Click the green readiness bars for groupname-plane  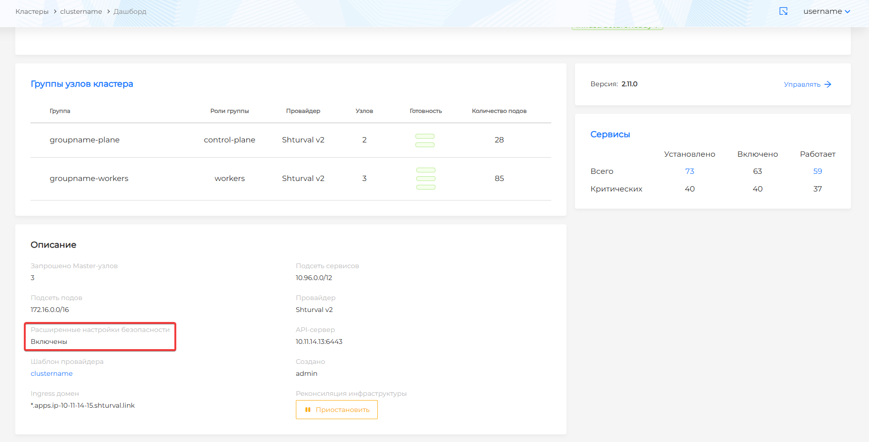425,140
